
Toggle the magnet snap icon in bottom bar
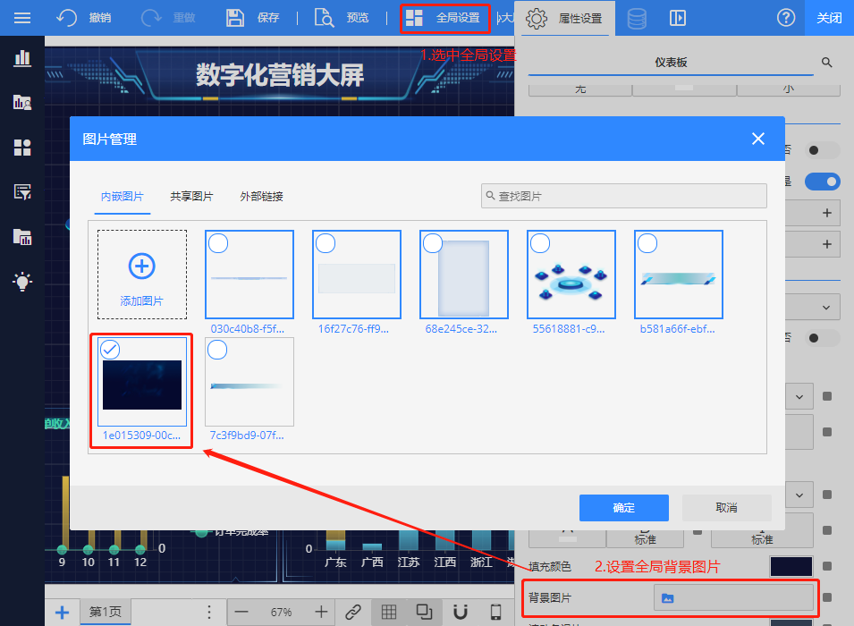coord(461,612)
